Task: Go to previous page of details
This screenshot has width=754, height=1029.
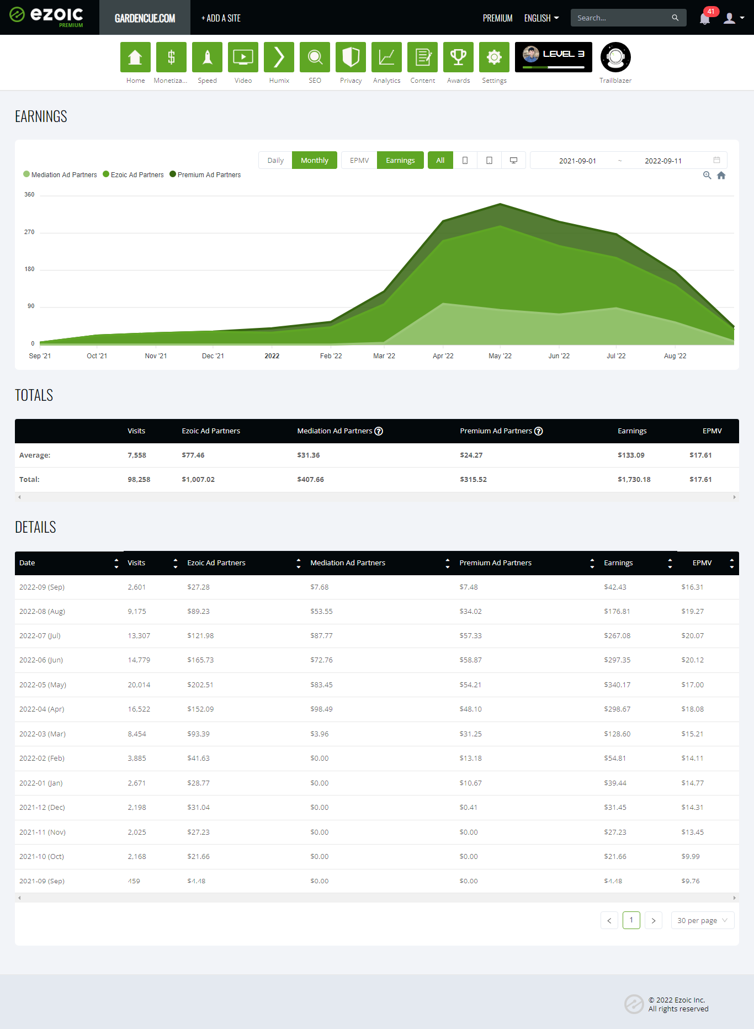Action: (609, 920)
